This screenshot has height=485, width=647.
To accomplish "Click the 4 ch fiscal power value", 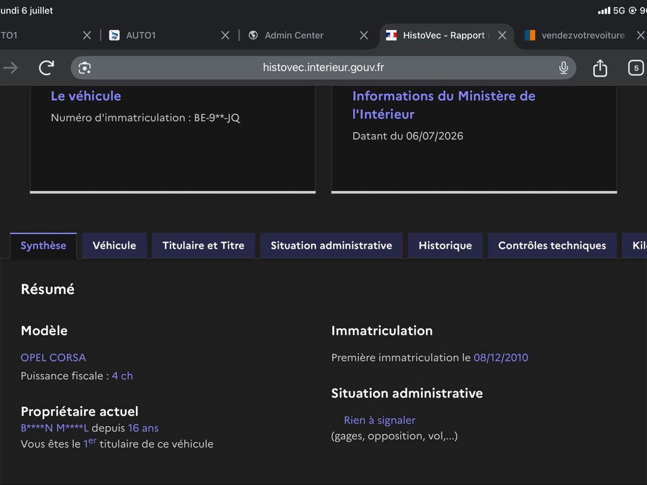I will coord(122,376).
